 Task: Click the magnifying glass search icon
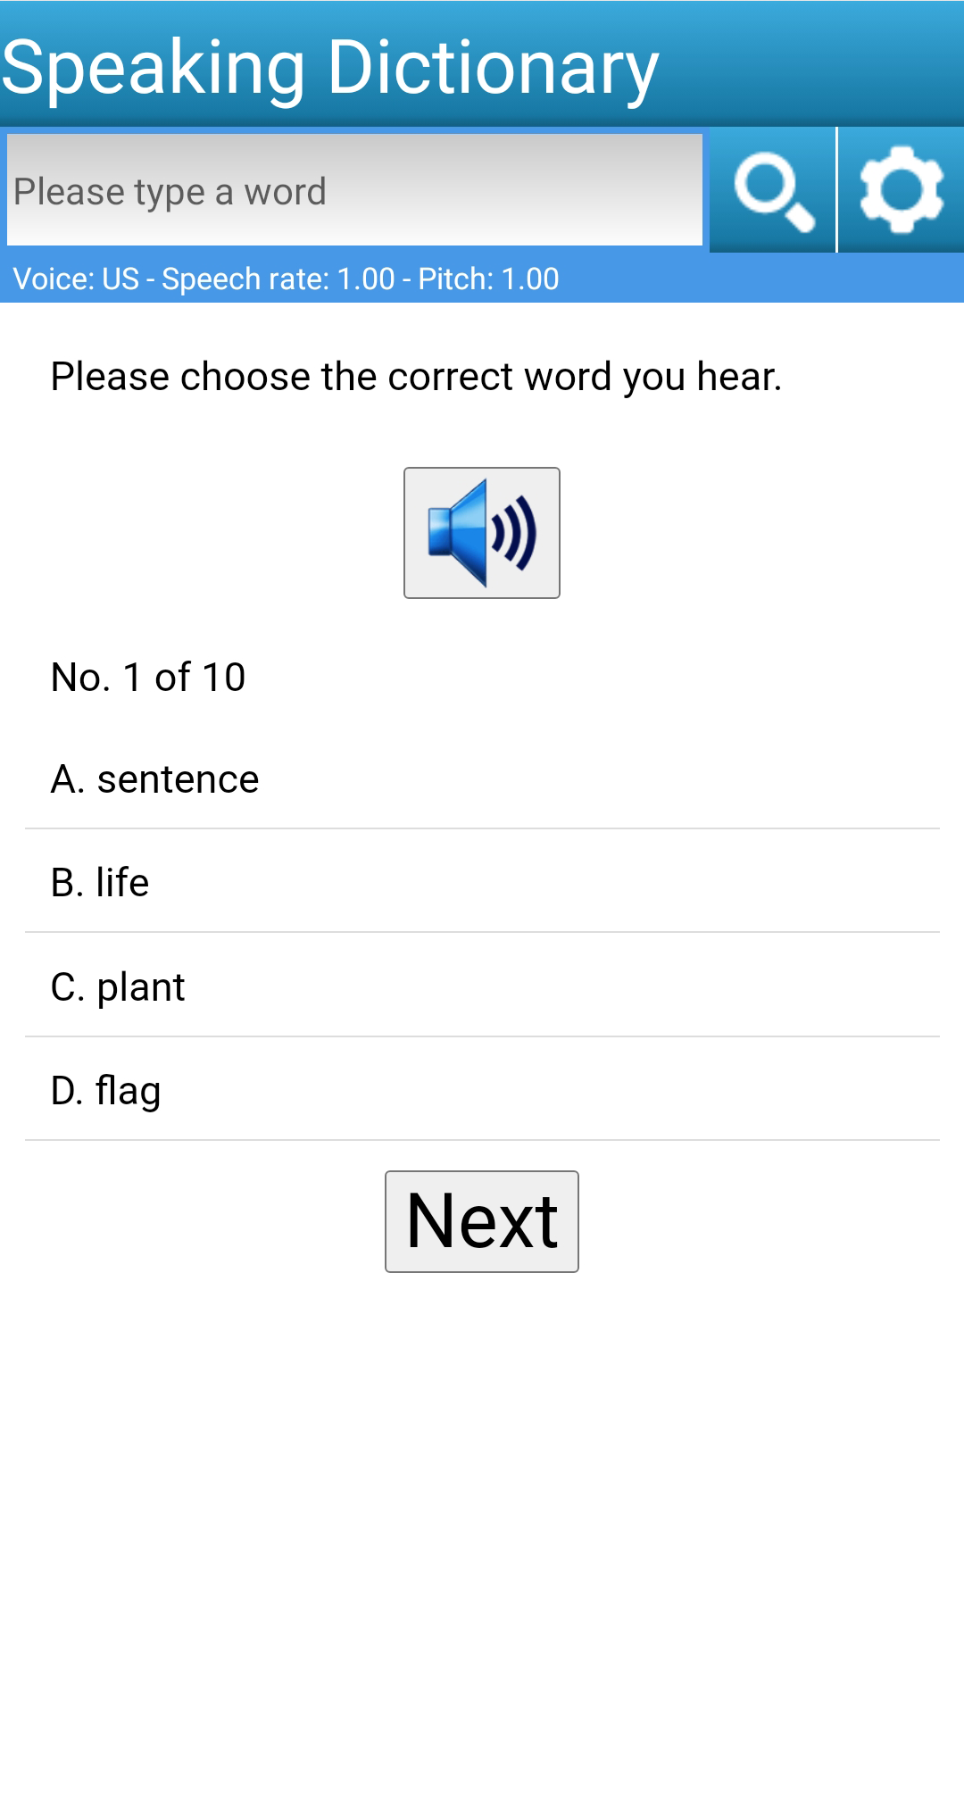[772, 190]
